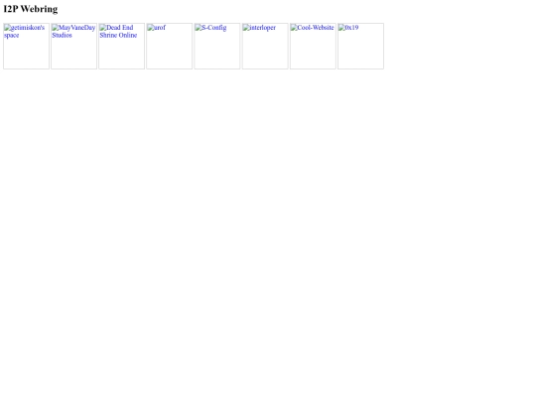Click the urof webring tile
The image size is (536, 402).
[170, 46]
